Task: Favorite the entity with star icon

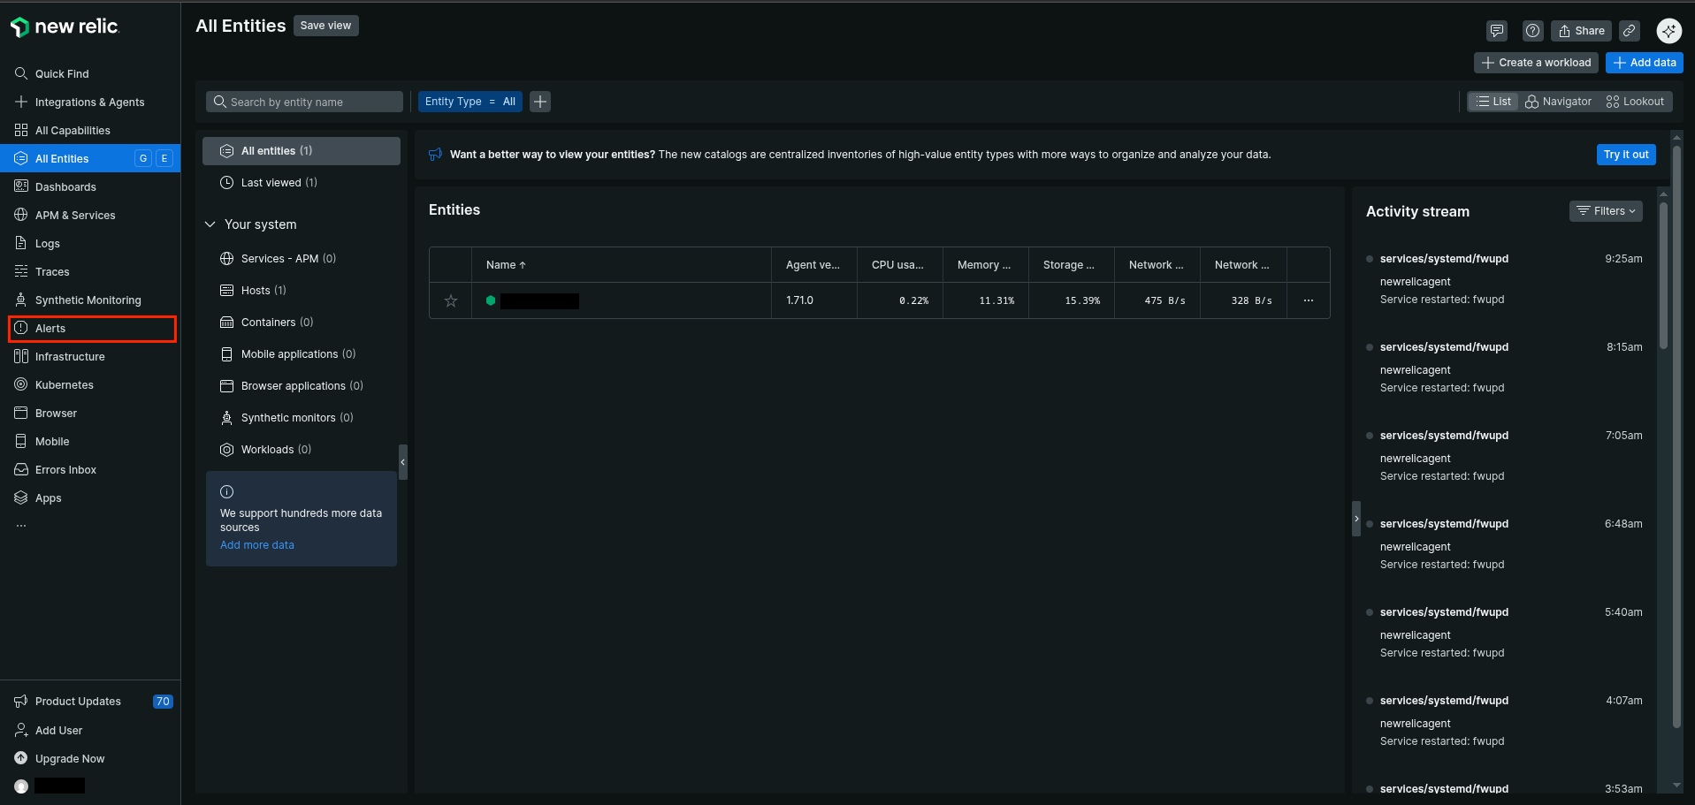Action: (x=451, y=300)
